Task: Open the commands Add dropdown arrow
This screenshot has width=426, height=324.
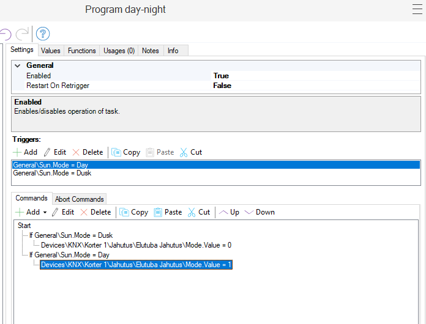Action: point(45,213)
